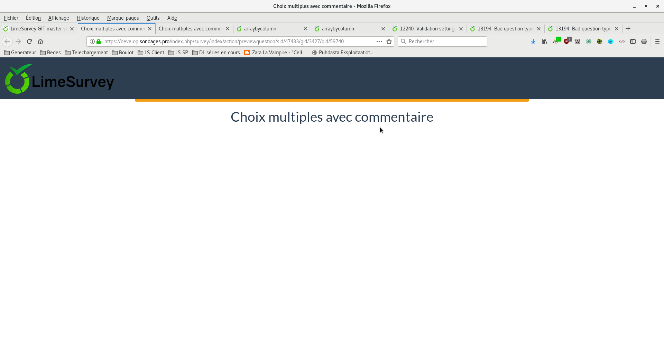Reload the current page
Screen dimensions: 664x364
pos(29,41)
